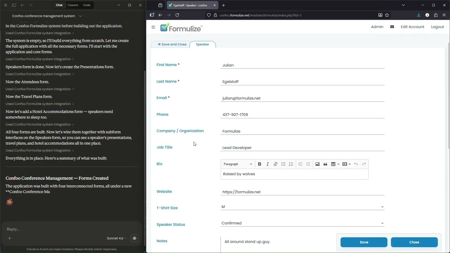Open the mail envelope icon in header
The width and height of the screenshot is (450, 253).
click(392, 27)
